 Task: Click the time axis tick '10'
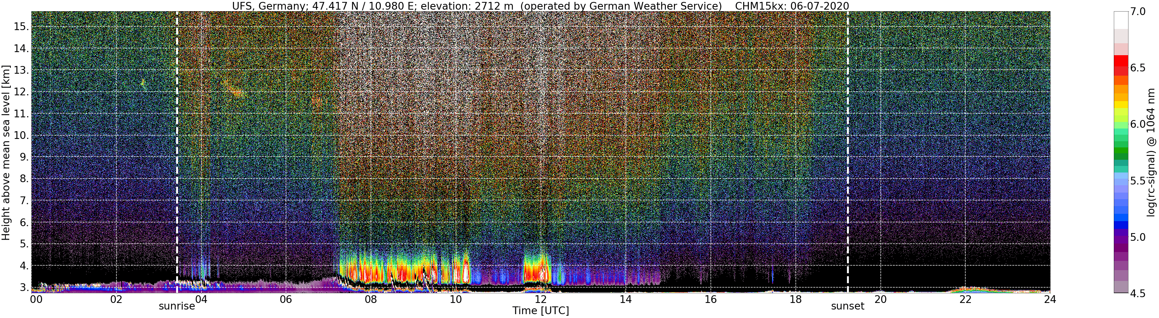coord(456,299)
